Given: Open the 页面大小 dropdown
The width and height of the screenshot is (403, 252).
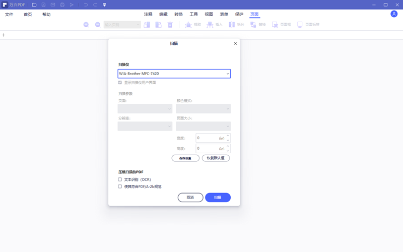Looking at the screenshot, I should click(203, 127).
